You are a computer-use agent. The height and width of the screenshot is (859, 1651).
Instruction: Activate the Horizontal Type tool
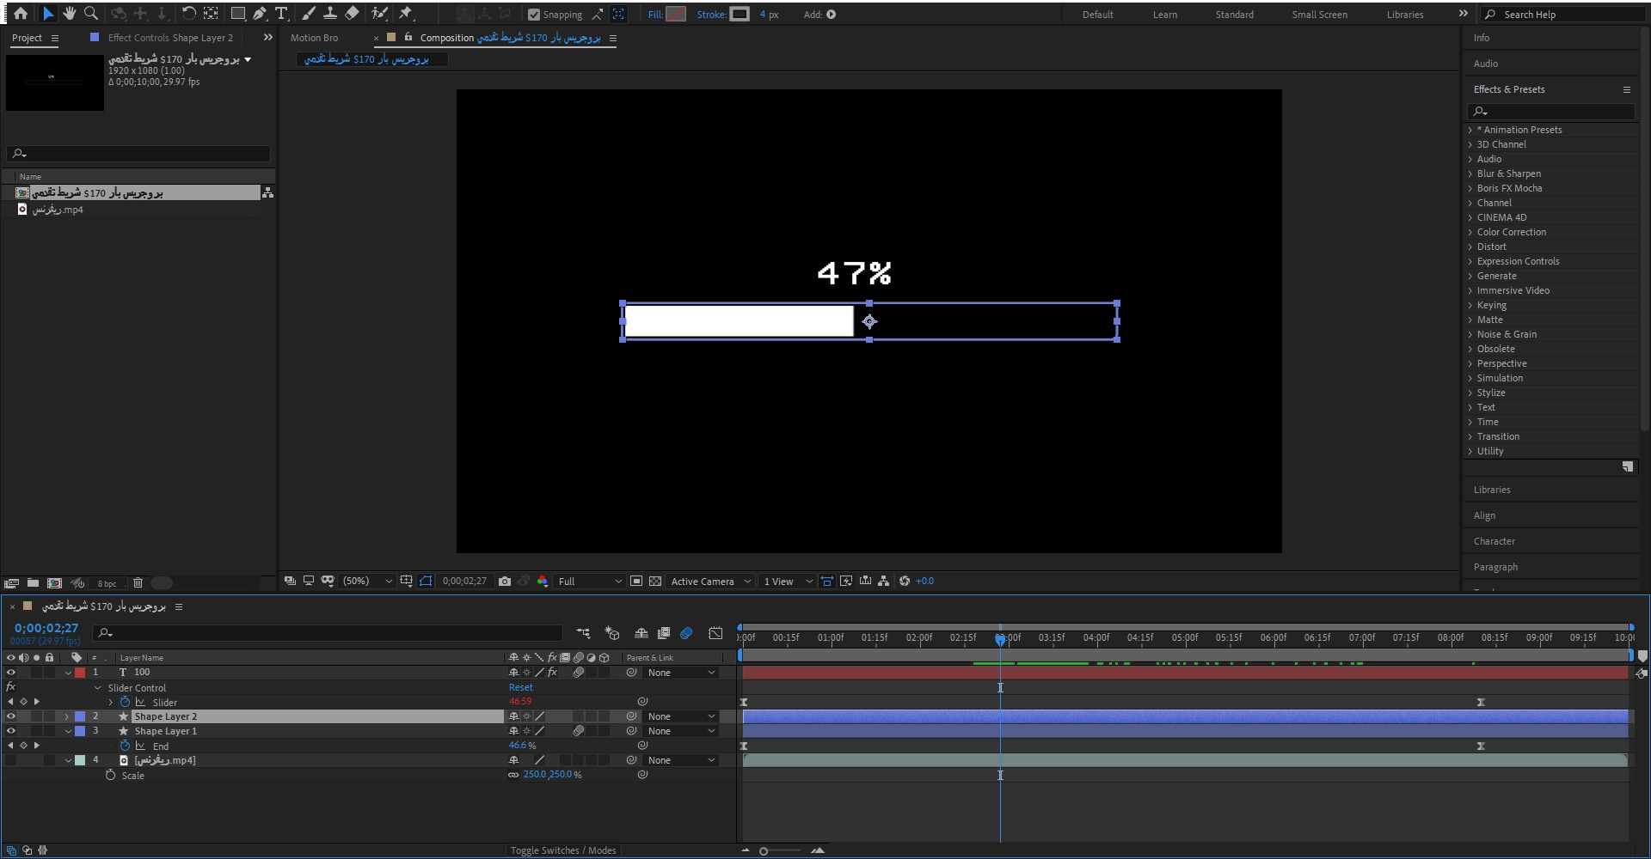pyautogui.click(x=281, y=14)
